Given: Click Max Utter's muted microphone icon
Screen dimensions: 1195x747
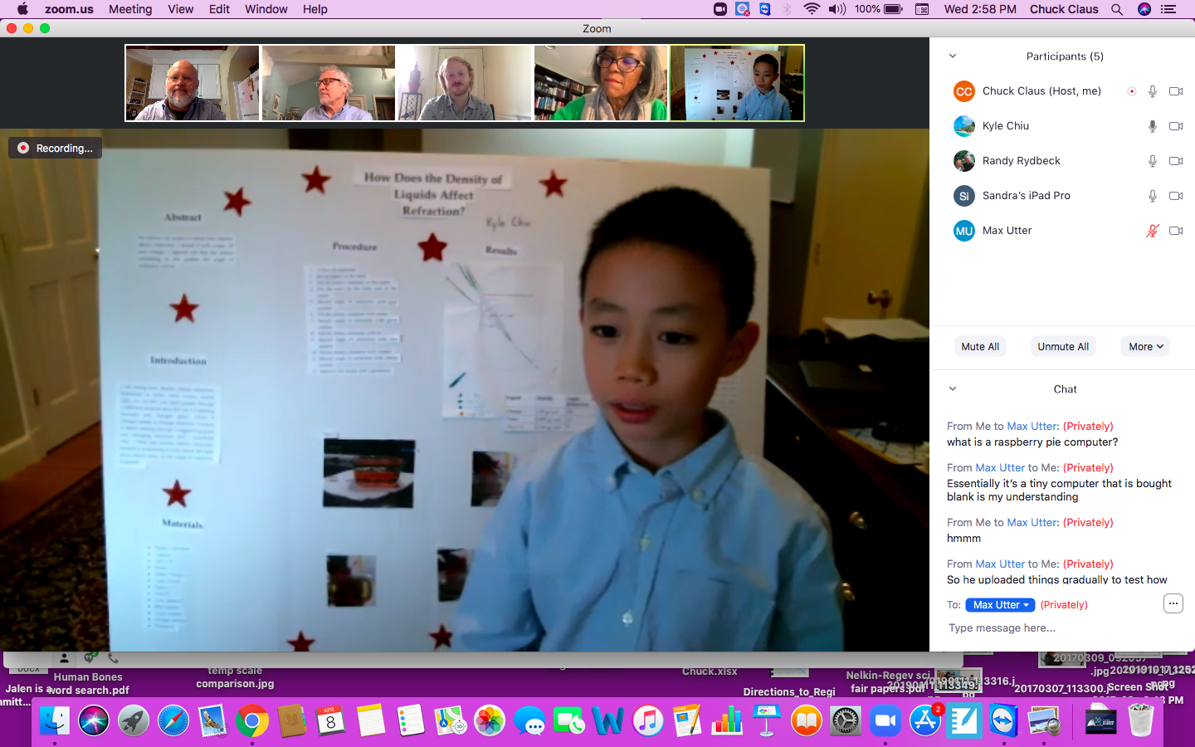Looking at the screenshot, I should click(1152, 231).
